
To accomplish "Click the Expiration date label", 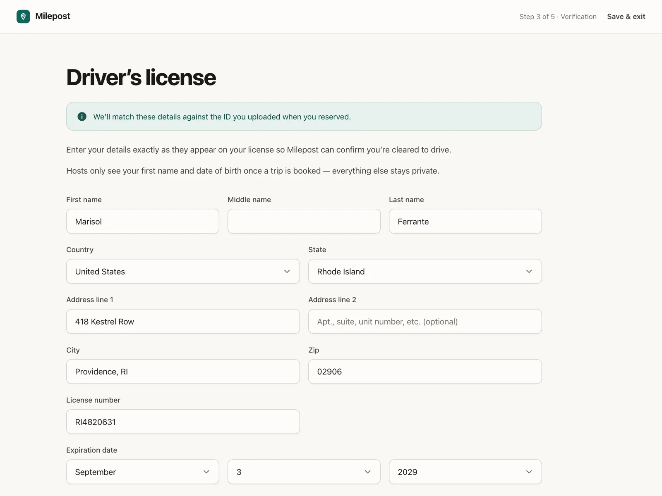I will pyautogui.click(x=91, y=450).
